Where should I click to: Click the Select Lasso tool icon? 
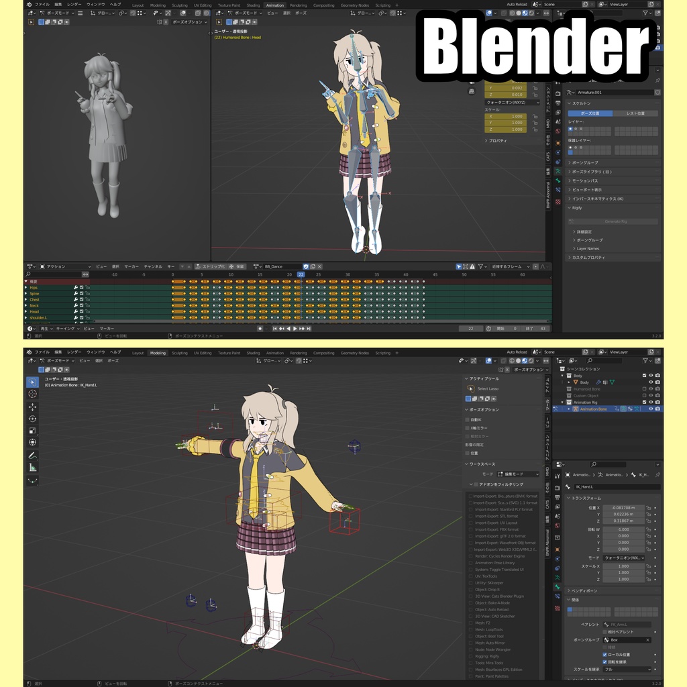470,388
